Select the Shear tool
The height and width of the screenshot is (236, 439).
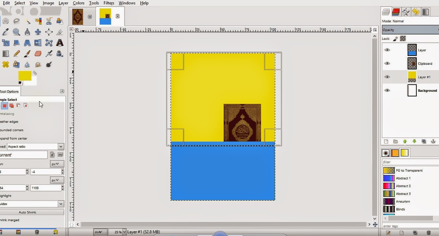tap(17, 43)
